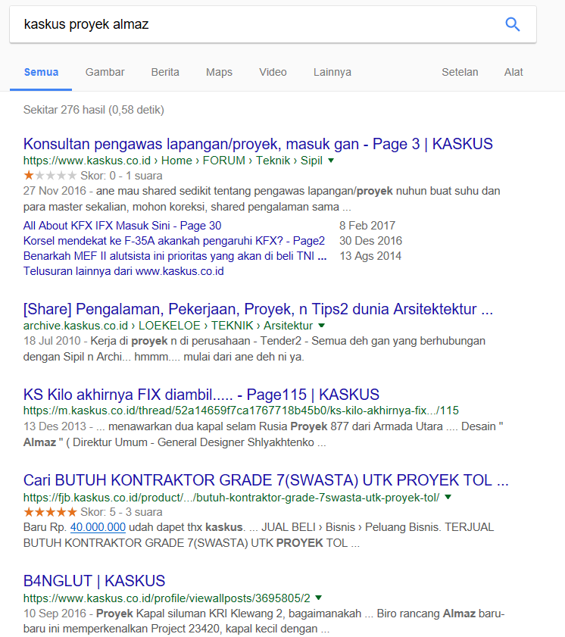The width and height of the screenshot is (565, 637).
Task: Open '[Share] Pengalaman, Pekerjaan, Proyek' result
Action: point(258,310)
